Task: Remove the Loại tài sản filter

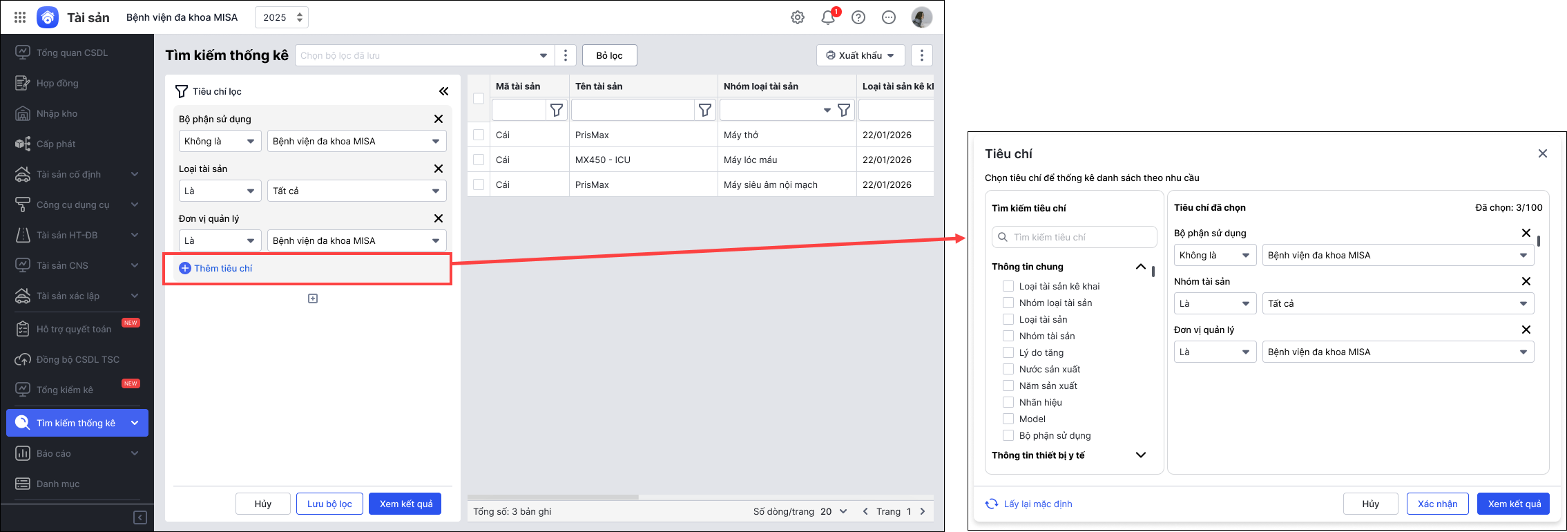Action: pyautogui.click(x=438, y=169)
